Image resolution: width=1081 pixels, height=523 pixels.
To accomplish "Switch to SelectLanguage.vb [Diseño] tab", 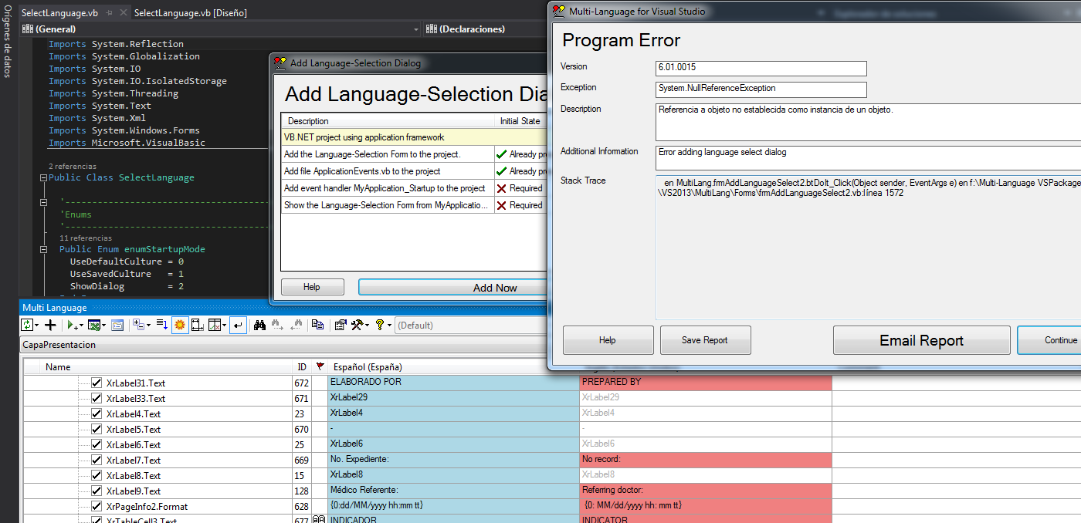I will [190, 13].
